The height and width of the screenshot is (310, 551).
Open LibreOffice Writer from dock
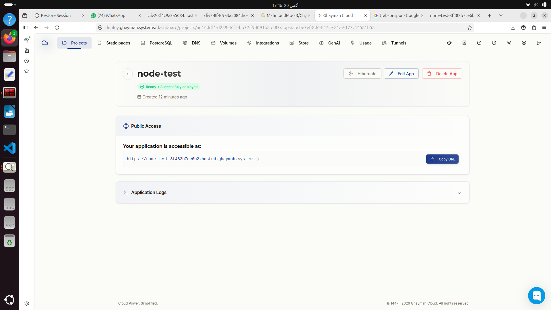click(9, 111)
